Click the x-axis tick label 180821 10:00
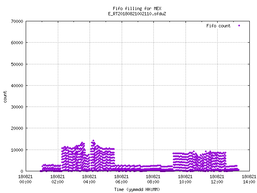The height and width of the screenshot is (193, 257). coord(186,179)
